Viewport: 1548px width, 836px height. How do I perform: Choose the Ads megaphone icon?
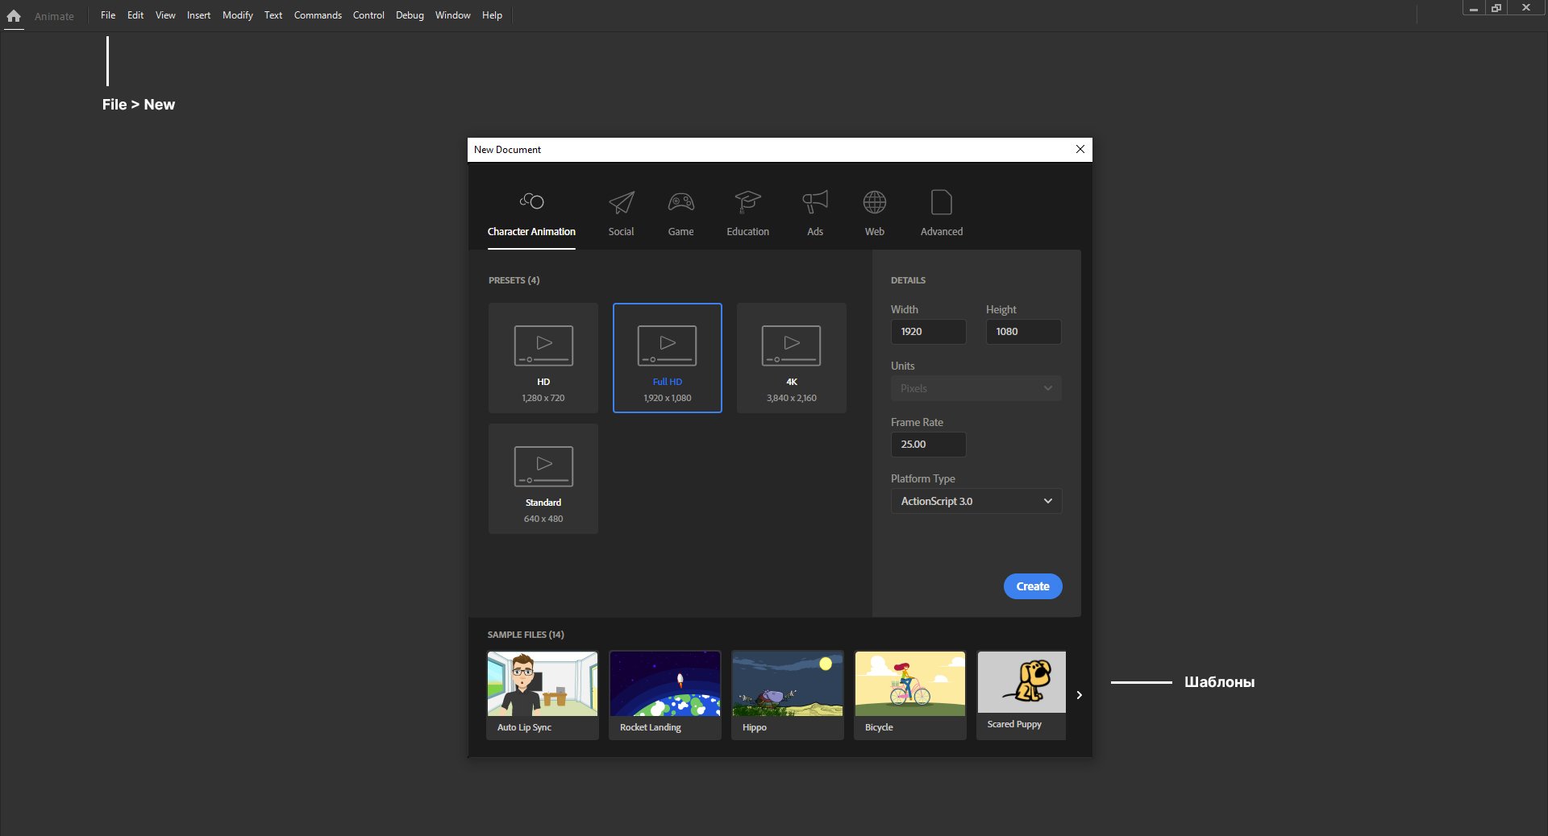pos(815,202)
